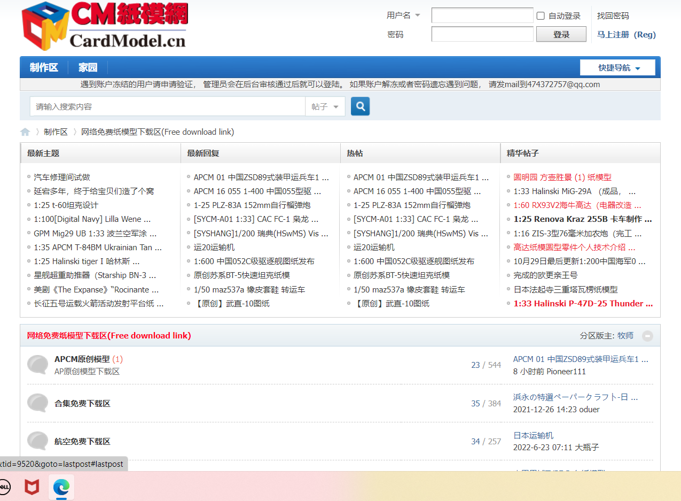Click the CardModel.cn site logo
The image size is (681, 501).
[105, 26]
